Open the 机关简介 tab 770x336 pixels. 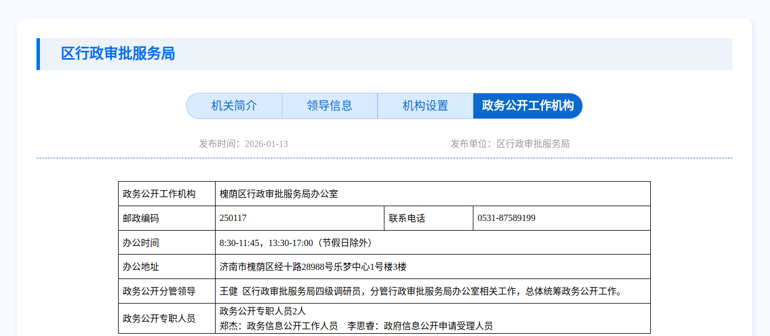[234, 106]
